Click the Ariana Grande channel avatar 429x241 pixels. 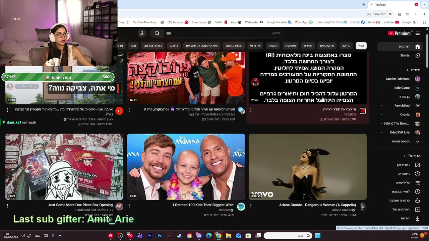coord(363,207)
